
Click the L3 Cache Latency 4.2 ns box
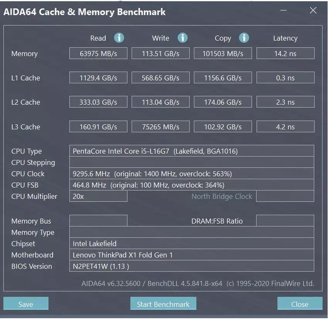(x=285, y=126)
